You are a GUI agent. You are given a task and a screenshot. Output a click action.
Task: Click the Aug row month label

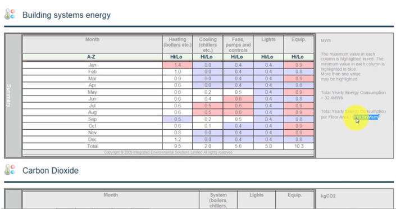(x=92, y=112)
